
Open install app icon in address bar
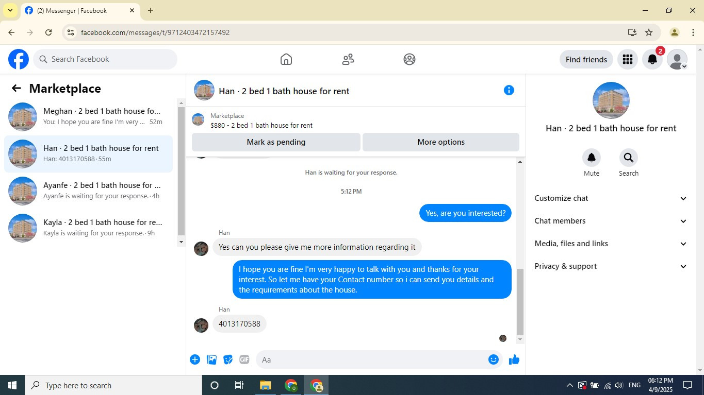click(x=632, y=32)
